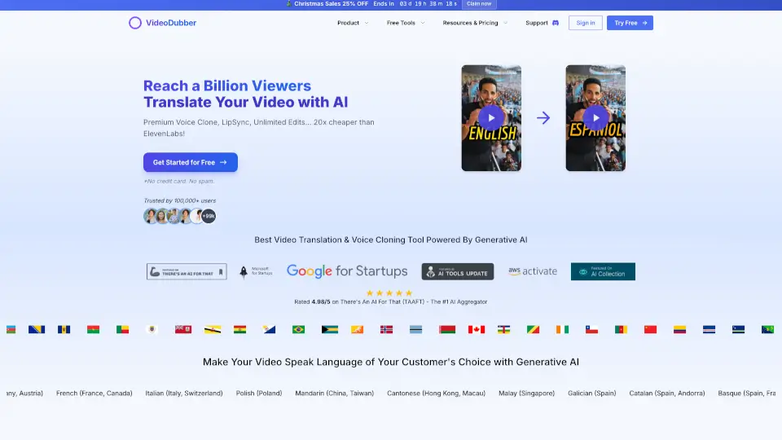
Task: Play the Español translated video
Action: click(x=595, y=117)
